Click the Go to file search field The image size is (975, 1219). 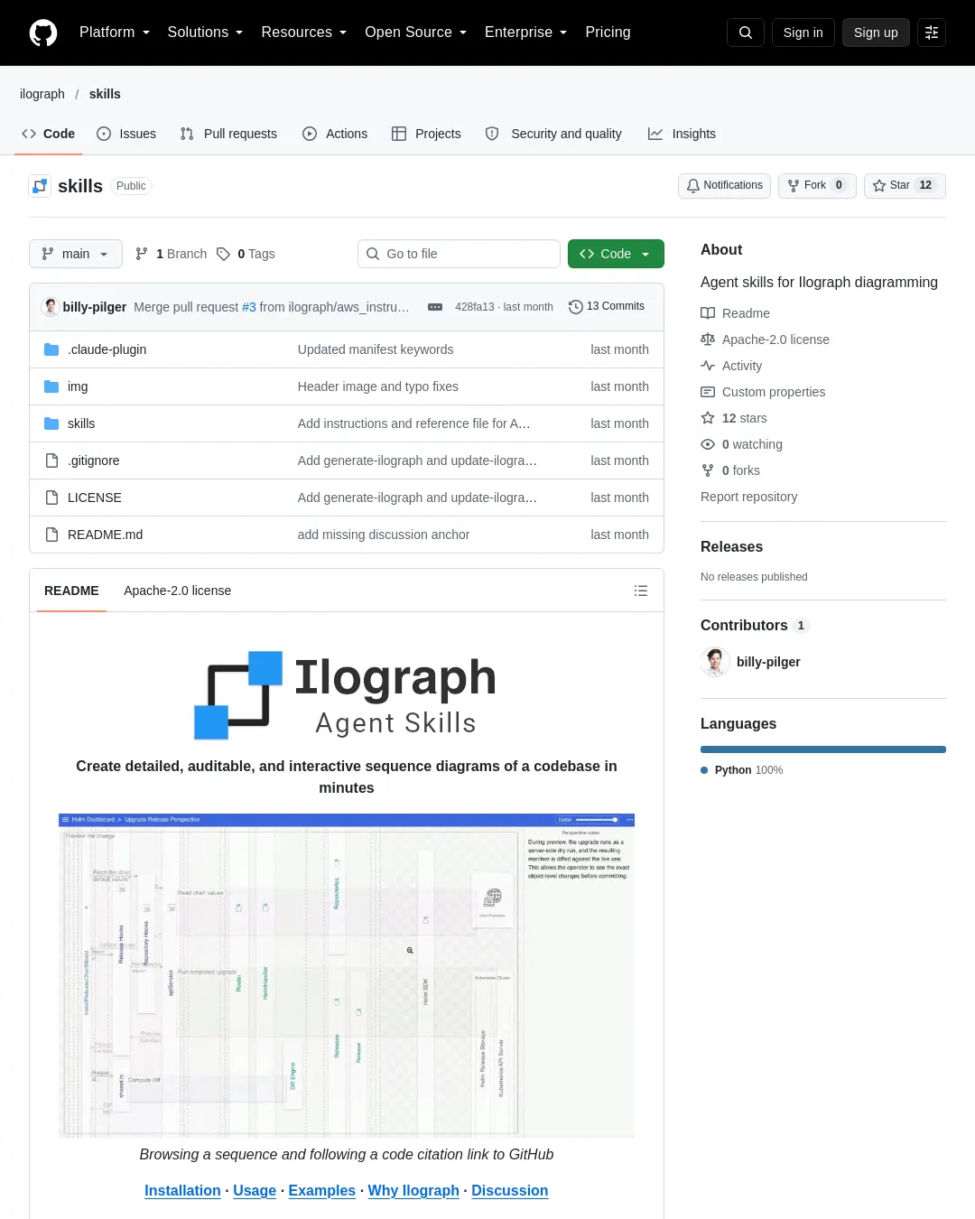tap(459, 254)
